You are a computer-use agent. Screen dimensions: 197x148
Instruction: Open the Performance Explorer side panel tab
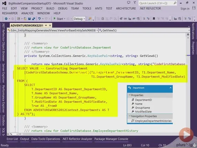[x=3, y=99]
